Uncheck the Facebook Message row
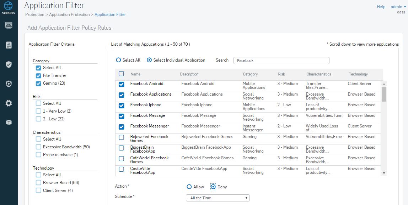This screenshot has width=408, height=205. click(x=121, y=116)
